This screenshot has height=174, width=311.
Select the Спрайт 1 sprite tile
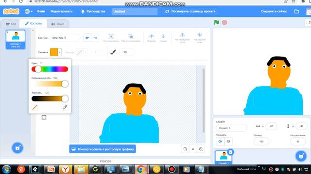[x=224, y=158]
